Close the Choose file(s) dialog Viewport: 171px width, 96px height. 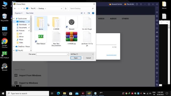click(94, 4)
